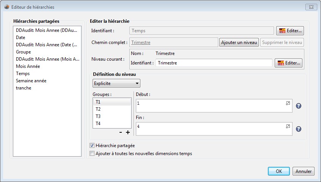Remove the group with the minus icon
Viewport: 321px width, 182px height.
(x=121, y=132)
